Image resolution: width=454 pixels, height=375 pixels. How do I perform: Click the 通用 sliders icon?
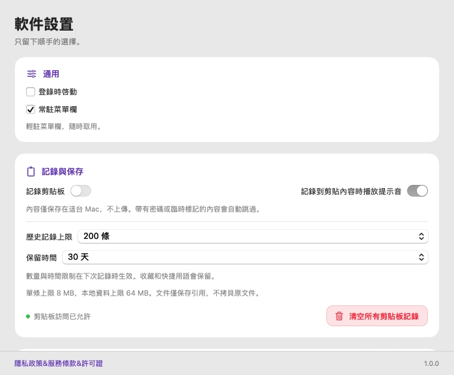pos(31,74)
